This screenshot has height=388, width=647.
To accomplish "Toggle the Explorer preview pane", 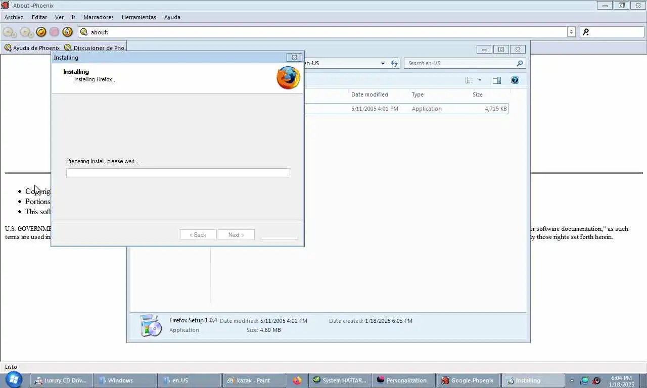I will coord(497,80).
